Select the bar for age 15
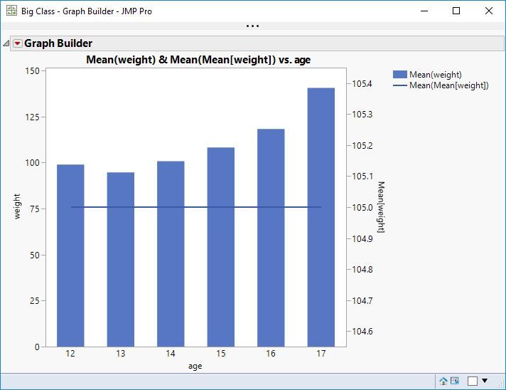The image size is (506, 390). [x=221, y=247]
